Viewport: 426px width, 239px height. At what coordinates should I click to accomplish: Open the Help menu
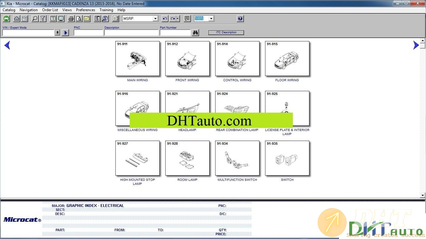[121, 10]
